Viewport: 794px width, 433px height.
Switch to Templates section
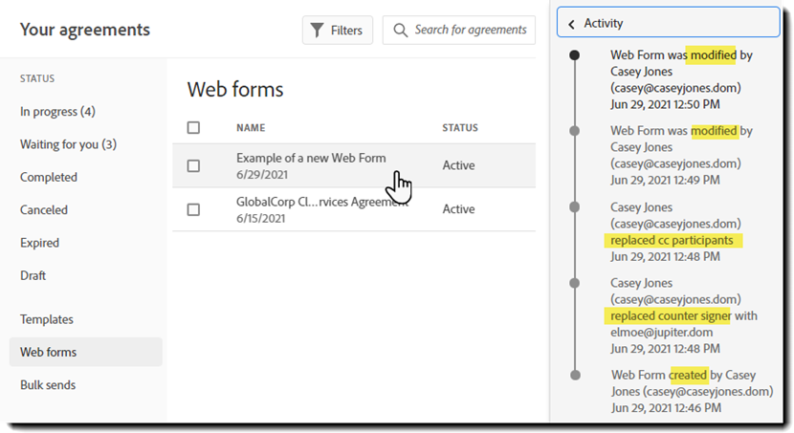(47, 319)
